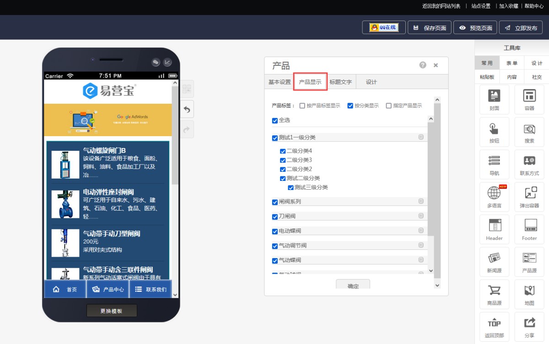Select the 粘贴板 tab in 工具库
This screenshot has width=549, height=344.
[487, 77]
